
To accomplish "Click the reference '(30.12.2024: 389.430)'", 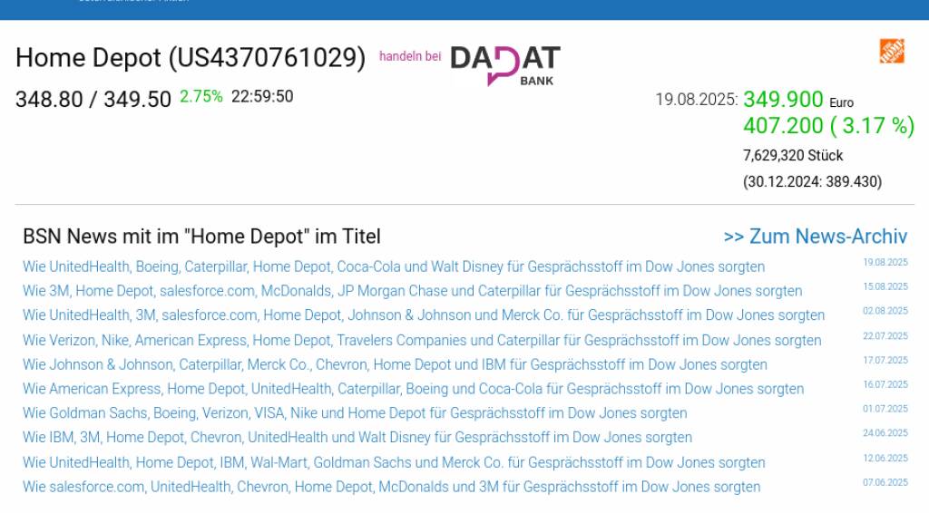I will (812, 181).
